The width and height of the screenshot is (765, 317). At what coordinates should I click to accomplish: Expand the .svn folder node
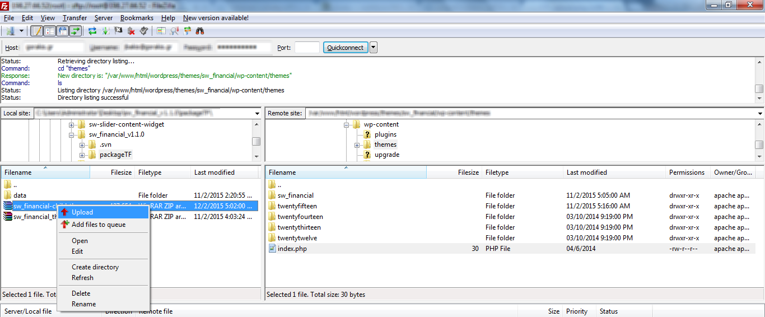(82, 144)
